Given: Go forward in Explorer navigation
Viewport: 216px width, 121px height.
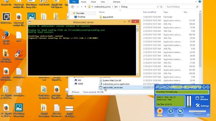Looking at the screenshot, I should point(78,7).
